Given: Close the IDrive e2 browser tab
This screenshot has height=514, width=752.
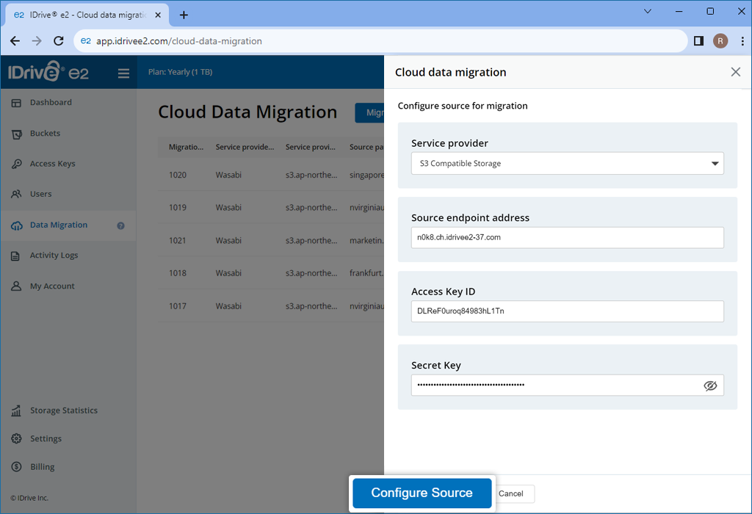Looking at the screenshot, I should tap(158, 15).
